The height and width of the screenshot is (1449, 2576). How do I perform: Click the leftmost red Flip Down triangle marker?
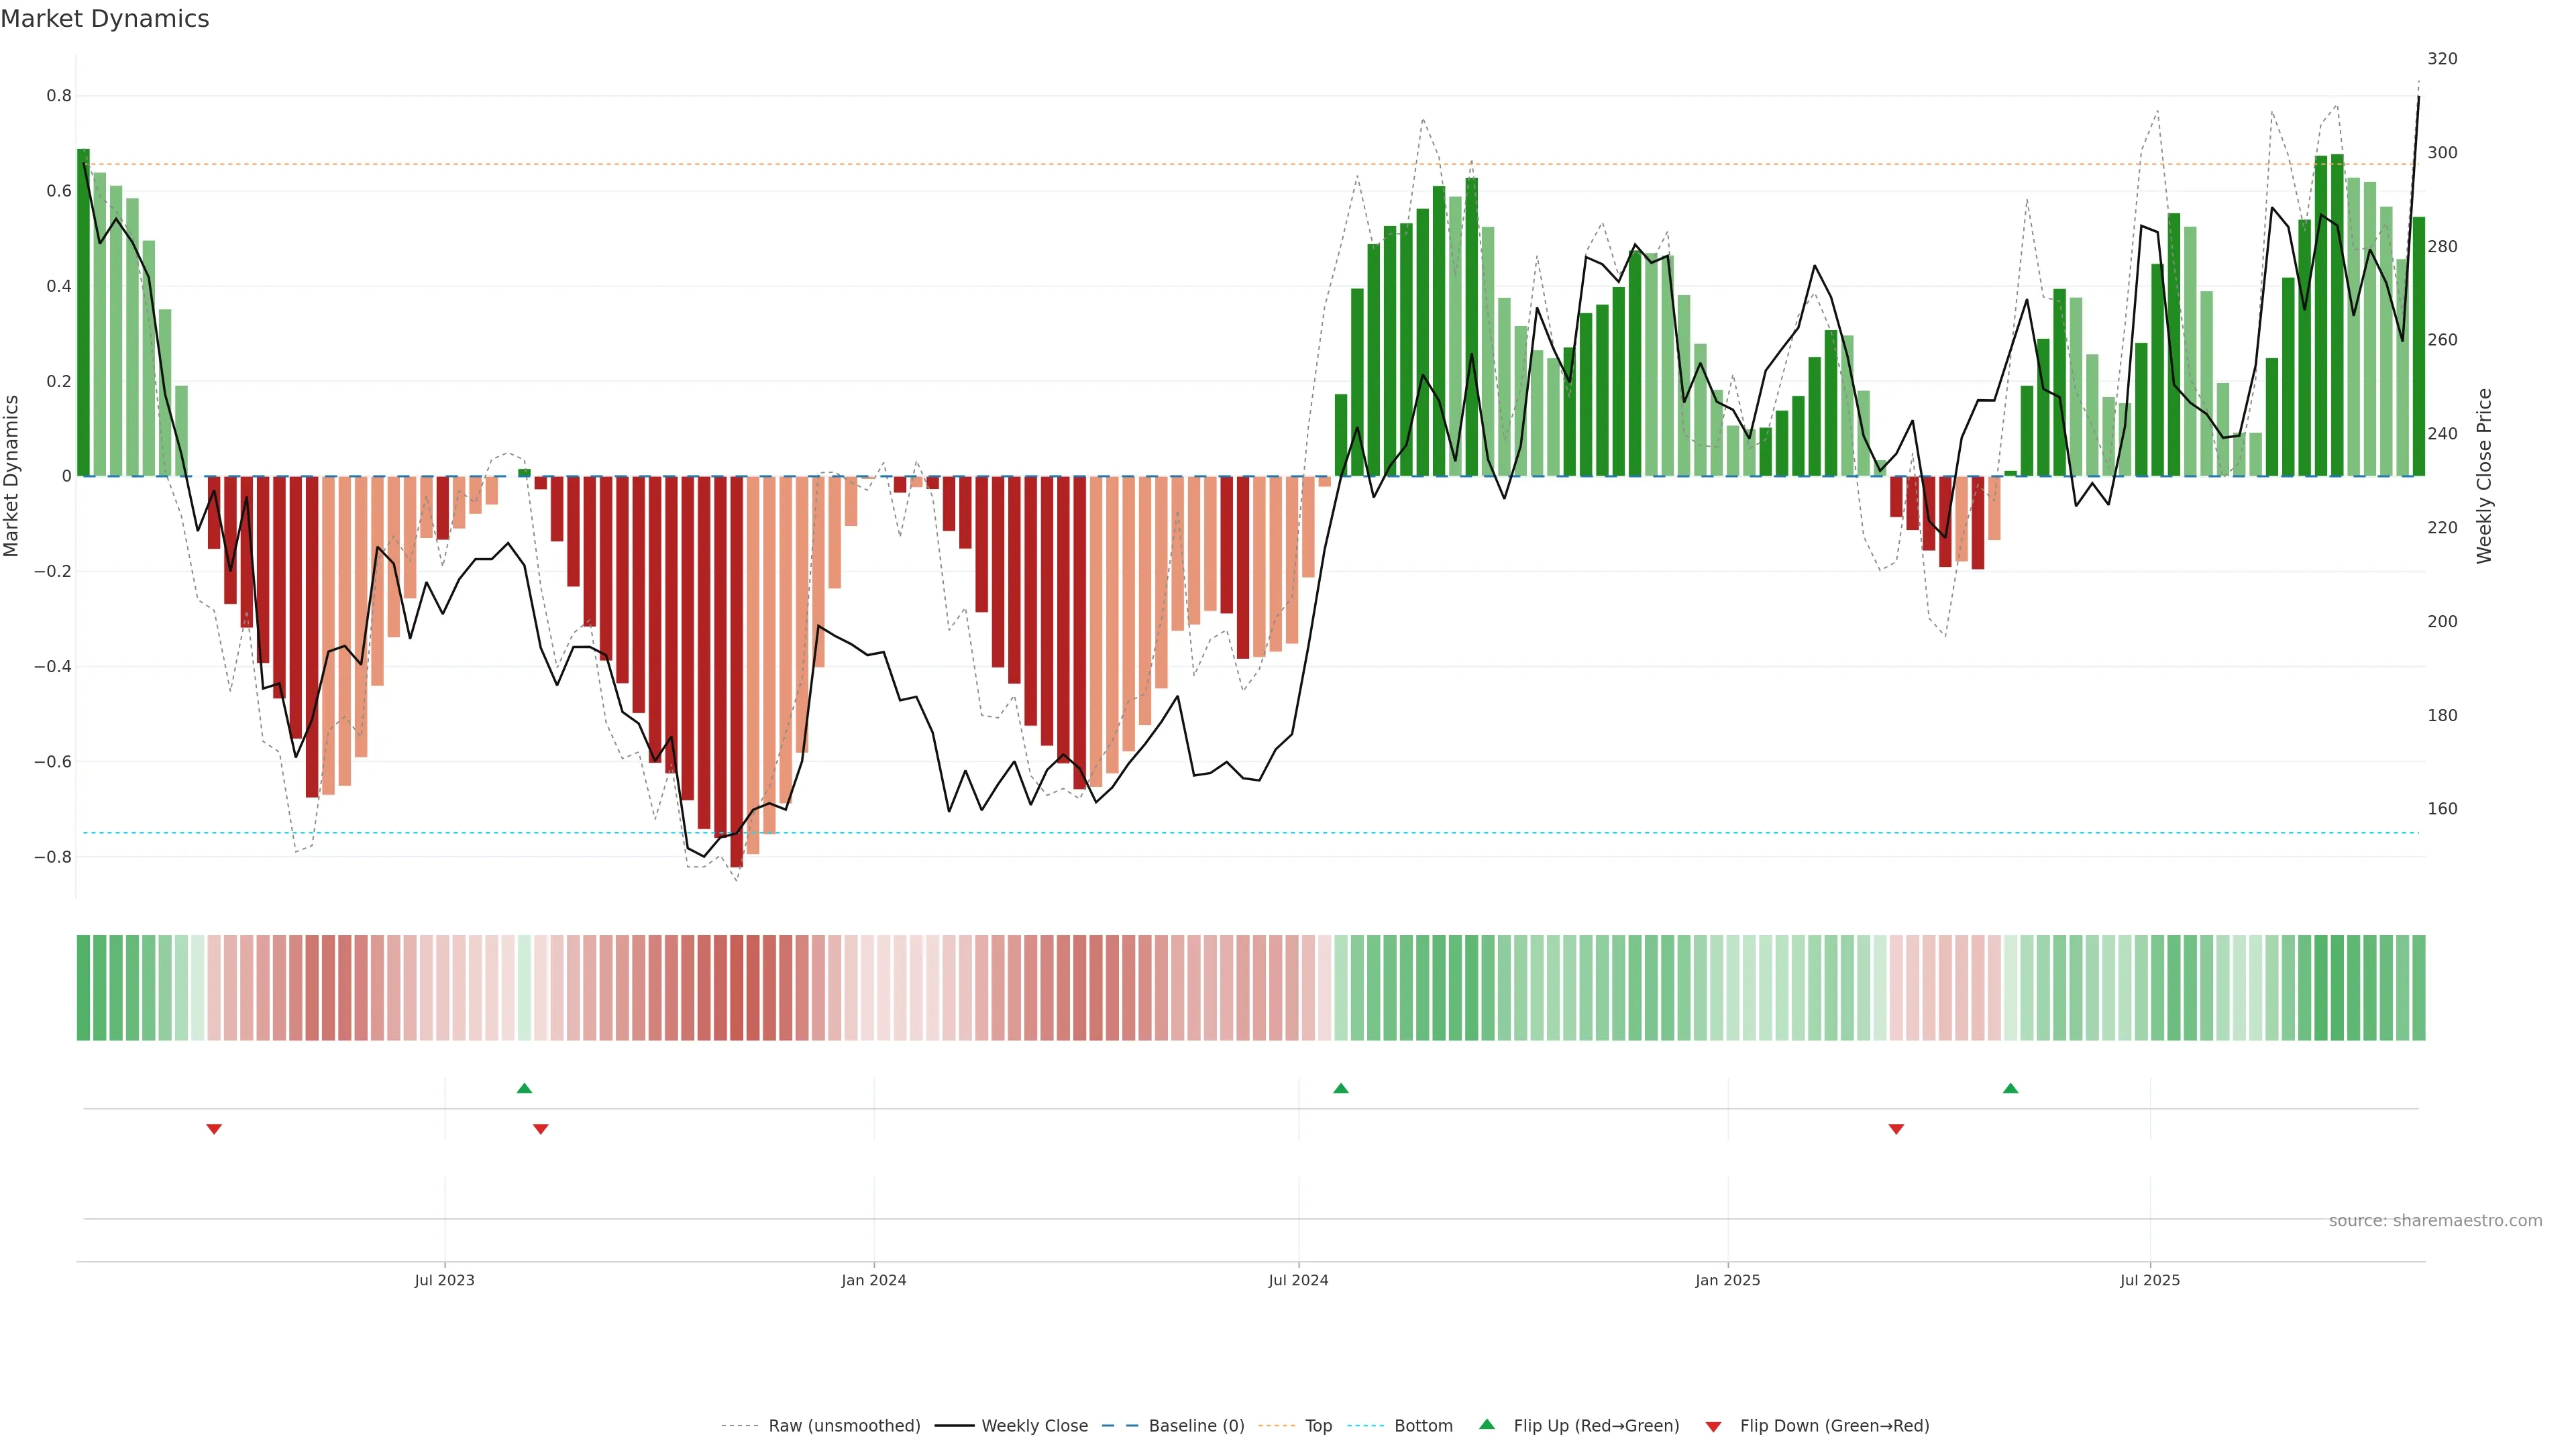(214, 1129)
